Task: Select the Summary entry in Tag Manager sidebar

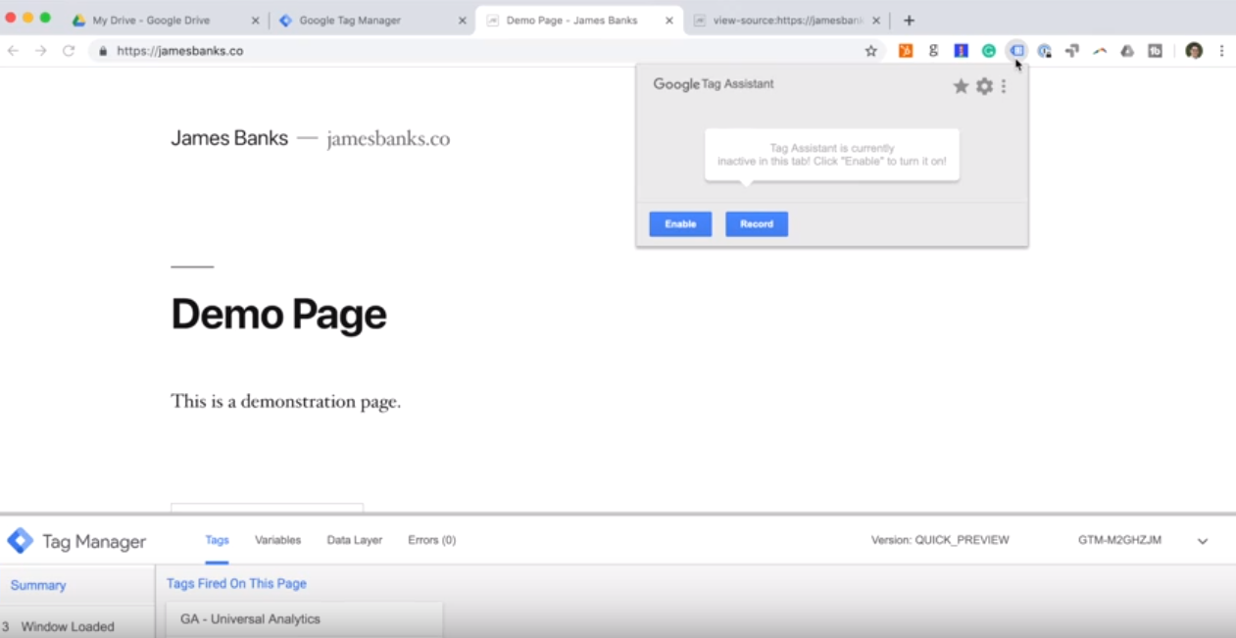Action: coord(38,585)
